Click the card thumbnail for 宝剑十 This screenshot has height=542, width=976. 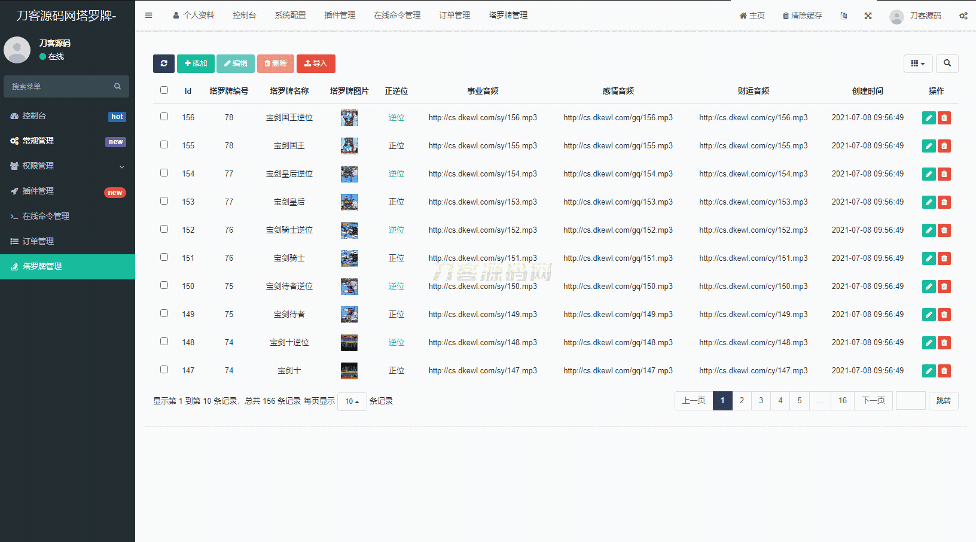[349, 371]
